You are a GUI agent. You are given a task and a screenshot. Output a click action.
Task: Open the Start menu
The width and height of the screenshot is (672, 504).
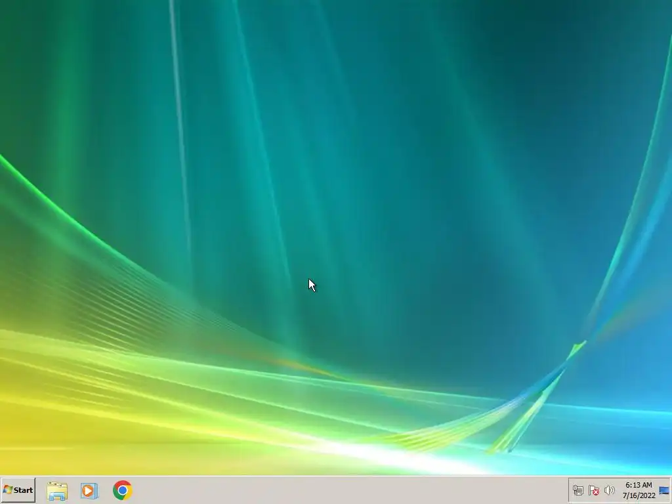point(18,490)
